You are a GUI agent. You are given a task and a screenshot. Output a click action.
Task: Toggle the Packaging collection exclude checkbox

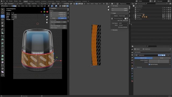point(163,19)
